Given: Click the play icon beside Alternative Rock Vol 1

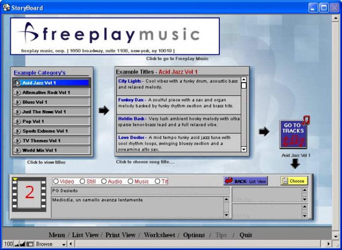Looking at the screenshot, I should pos(17,93).
